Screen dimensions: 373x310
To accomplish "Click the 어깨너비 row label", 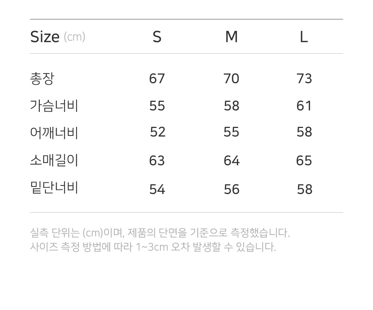I will click(54, 132).
